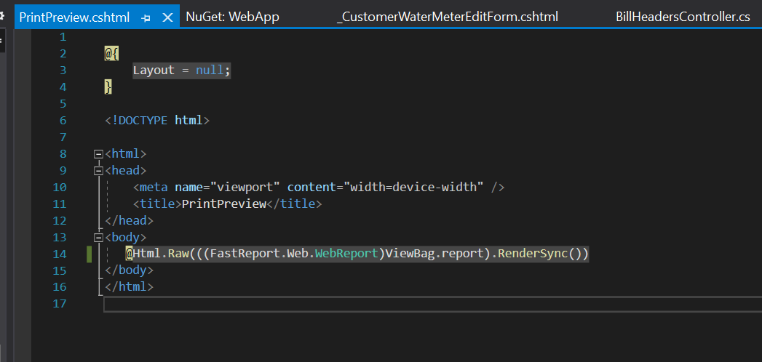Click the closing body tag
This screenshot has width=762, height=362.
coord(129,270)
